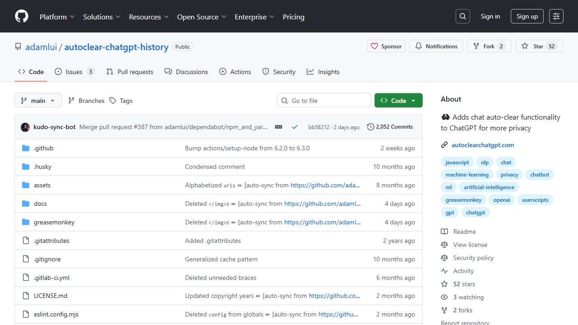The width and height of the screenshot is (578, 325).
Task: Open Notifications bell button
Action: 436,46
